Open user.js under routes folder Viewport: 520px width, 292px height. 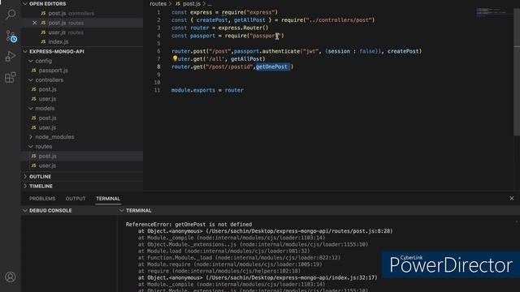(x=82, y=165)
